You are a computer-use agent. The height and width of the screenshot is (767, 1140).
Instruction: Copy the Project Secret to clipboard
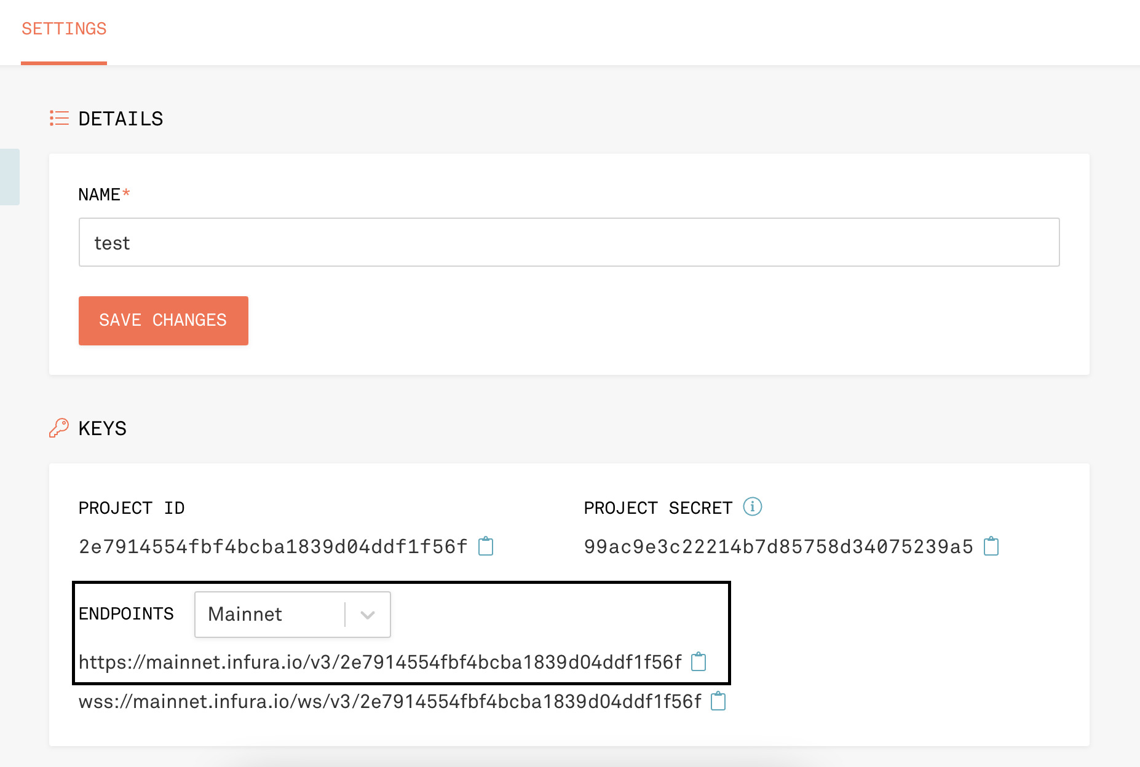(991, 546)
